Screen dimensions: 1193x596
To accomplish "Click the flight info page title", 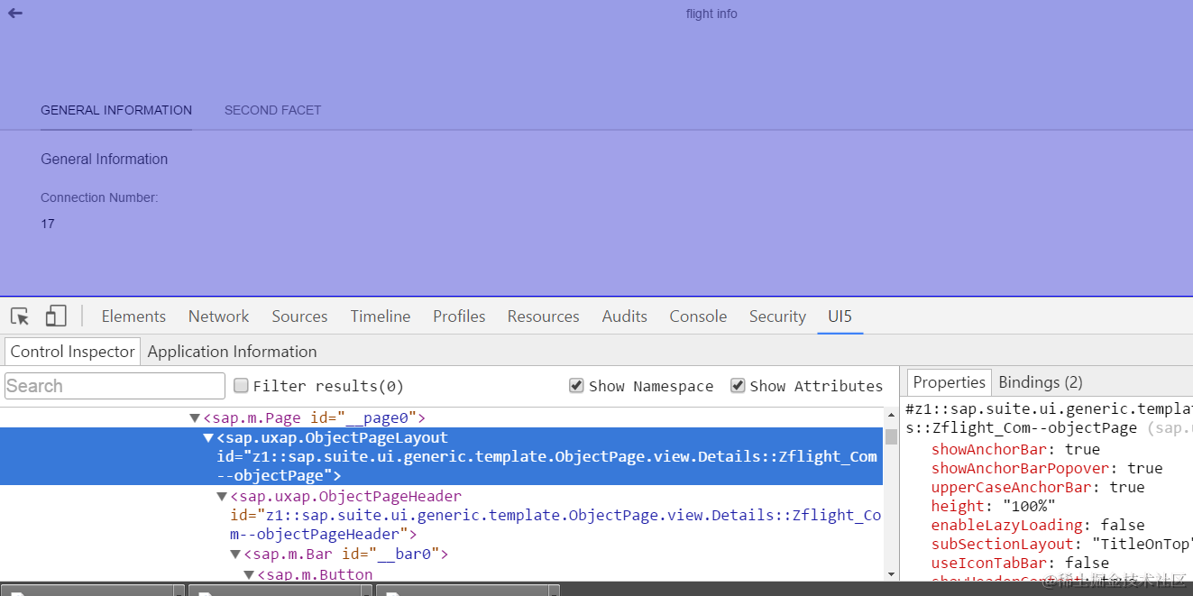I will coord(711,14).
